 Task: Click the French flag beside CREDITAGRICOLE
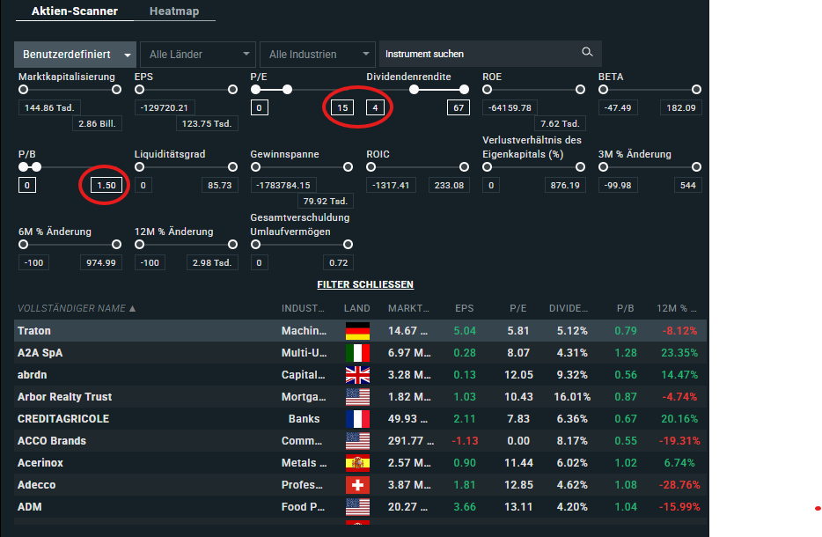tap(357, 418)
